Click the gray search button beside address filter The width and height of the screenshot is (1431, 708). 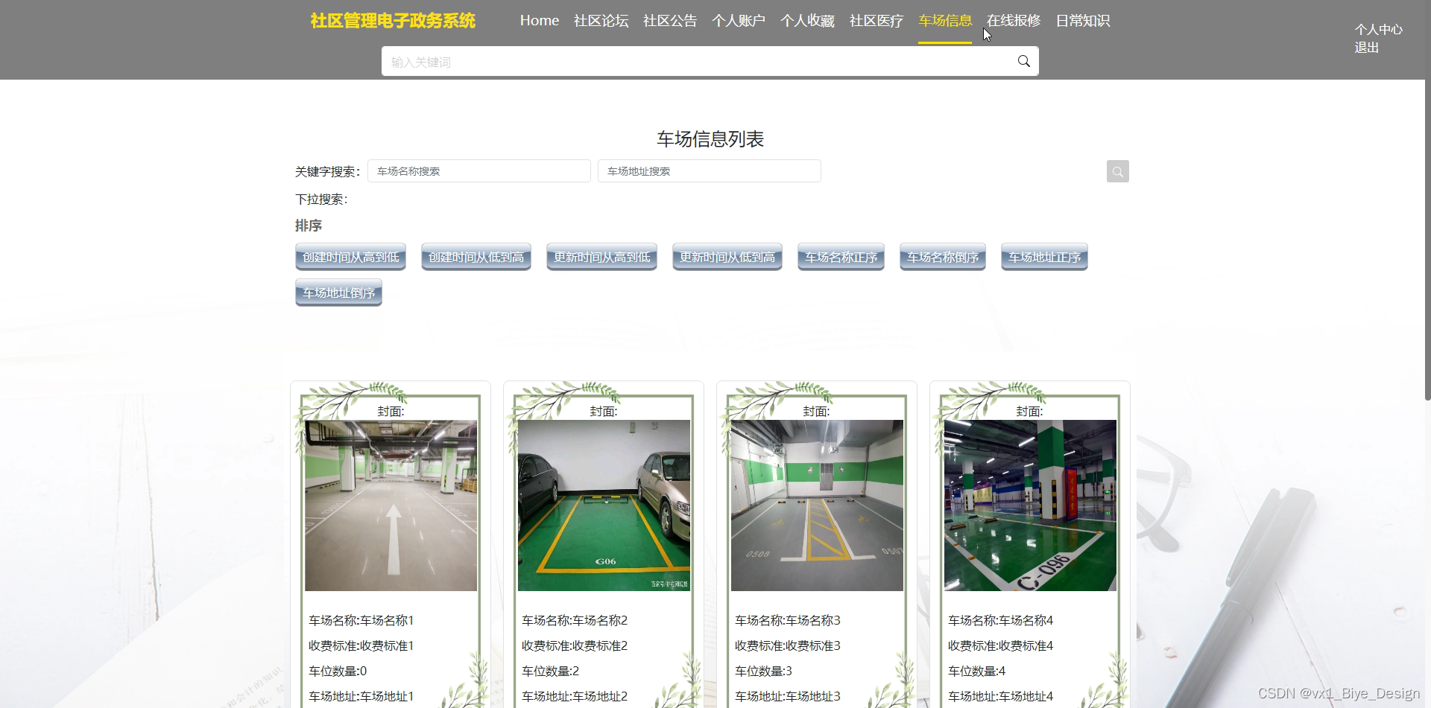[x=1117, y=171]
